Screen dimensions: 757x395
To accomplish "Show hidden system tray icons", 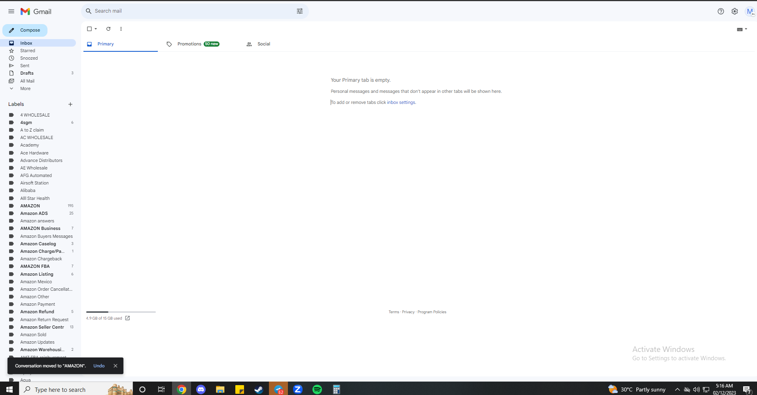I will [678, 389].
